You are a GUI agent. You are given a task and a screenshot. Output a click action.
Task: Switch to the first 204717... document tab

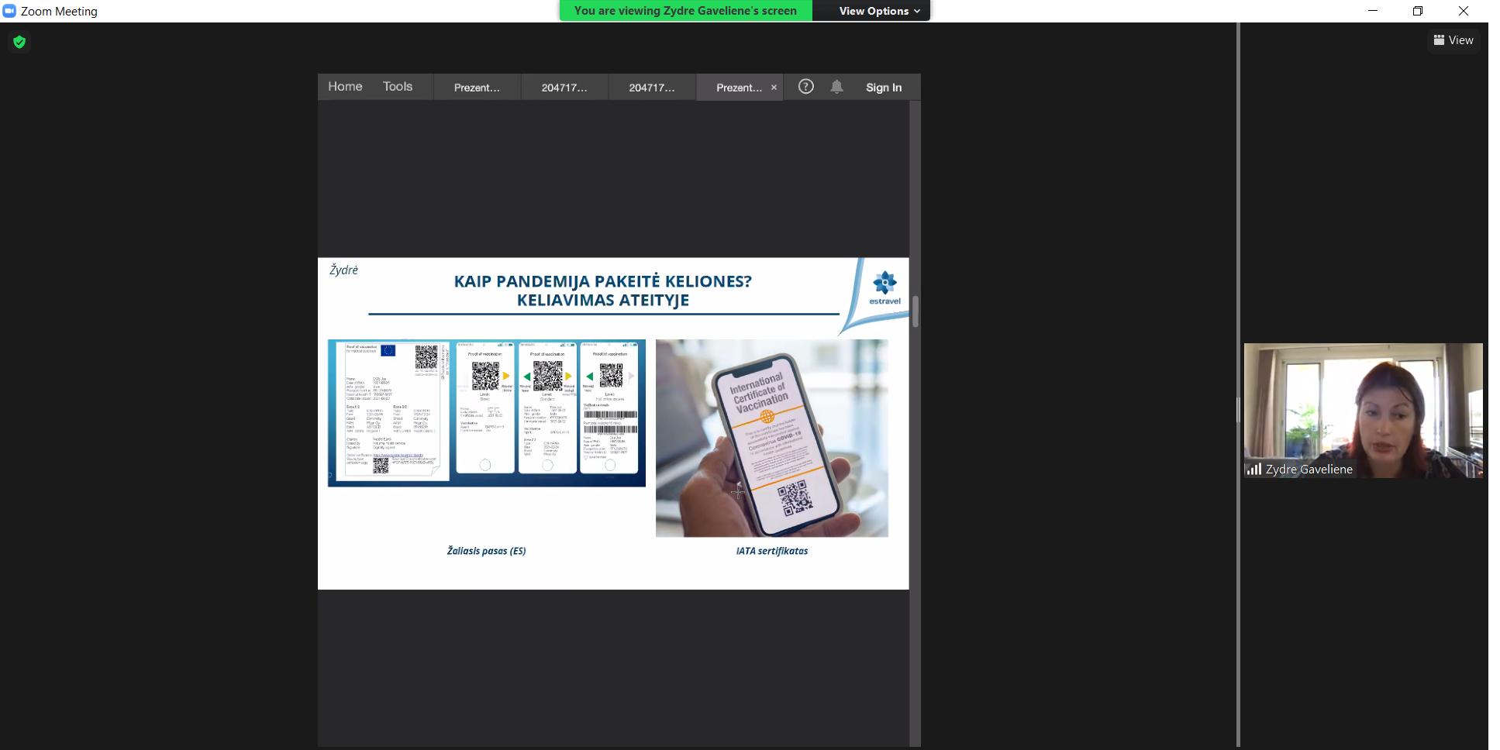coord(564,88)
